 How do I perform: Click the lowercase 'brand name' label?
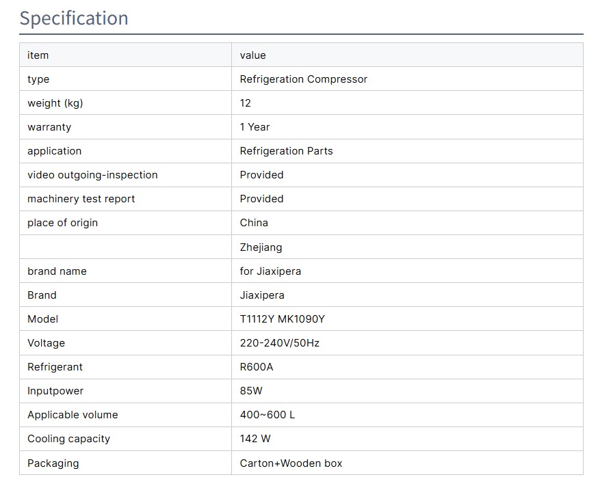[x=57, y=271]
